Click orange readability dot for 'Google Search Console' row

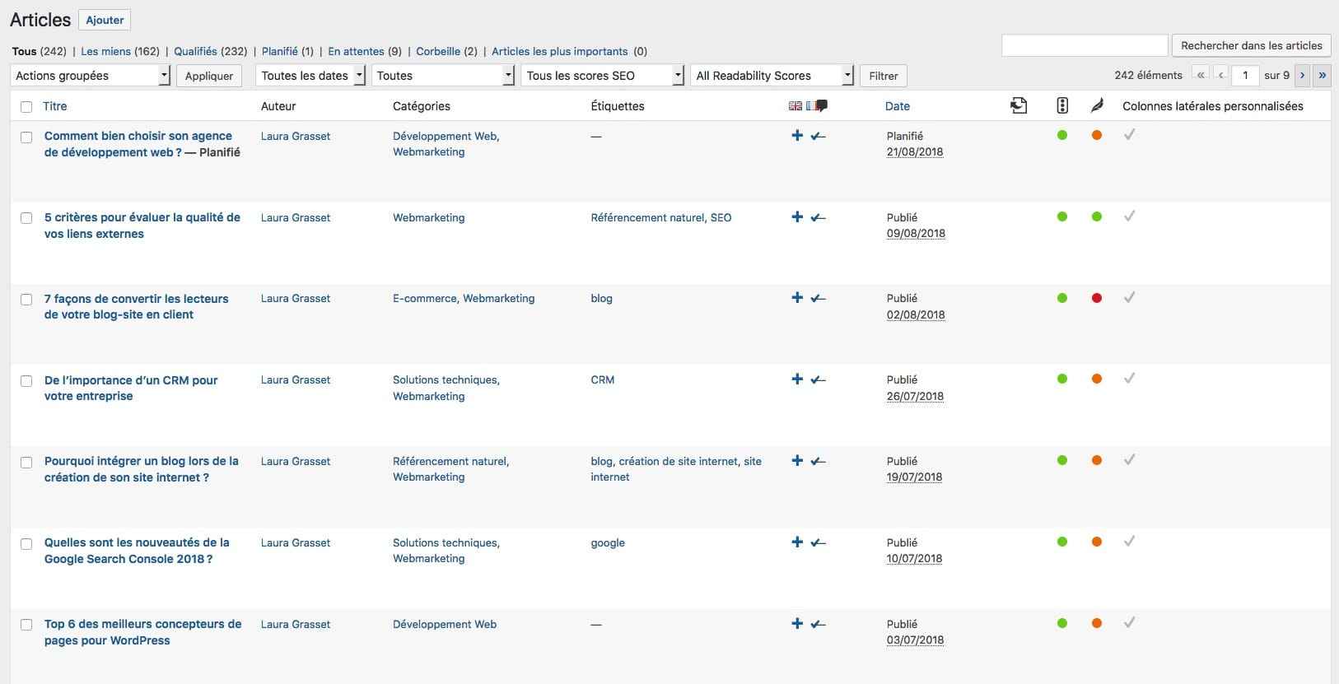pos(1097,542)
